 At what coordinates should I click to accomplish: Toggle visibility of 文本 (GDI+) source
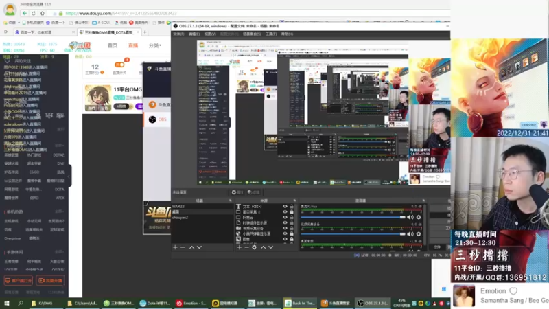point(285,207)
